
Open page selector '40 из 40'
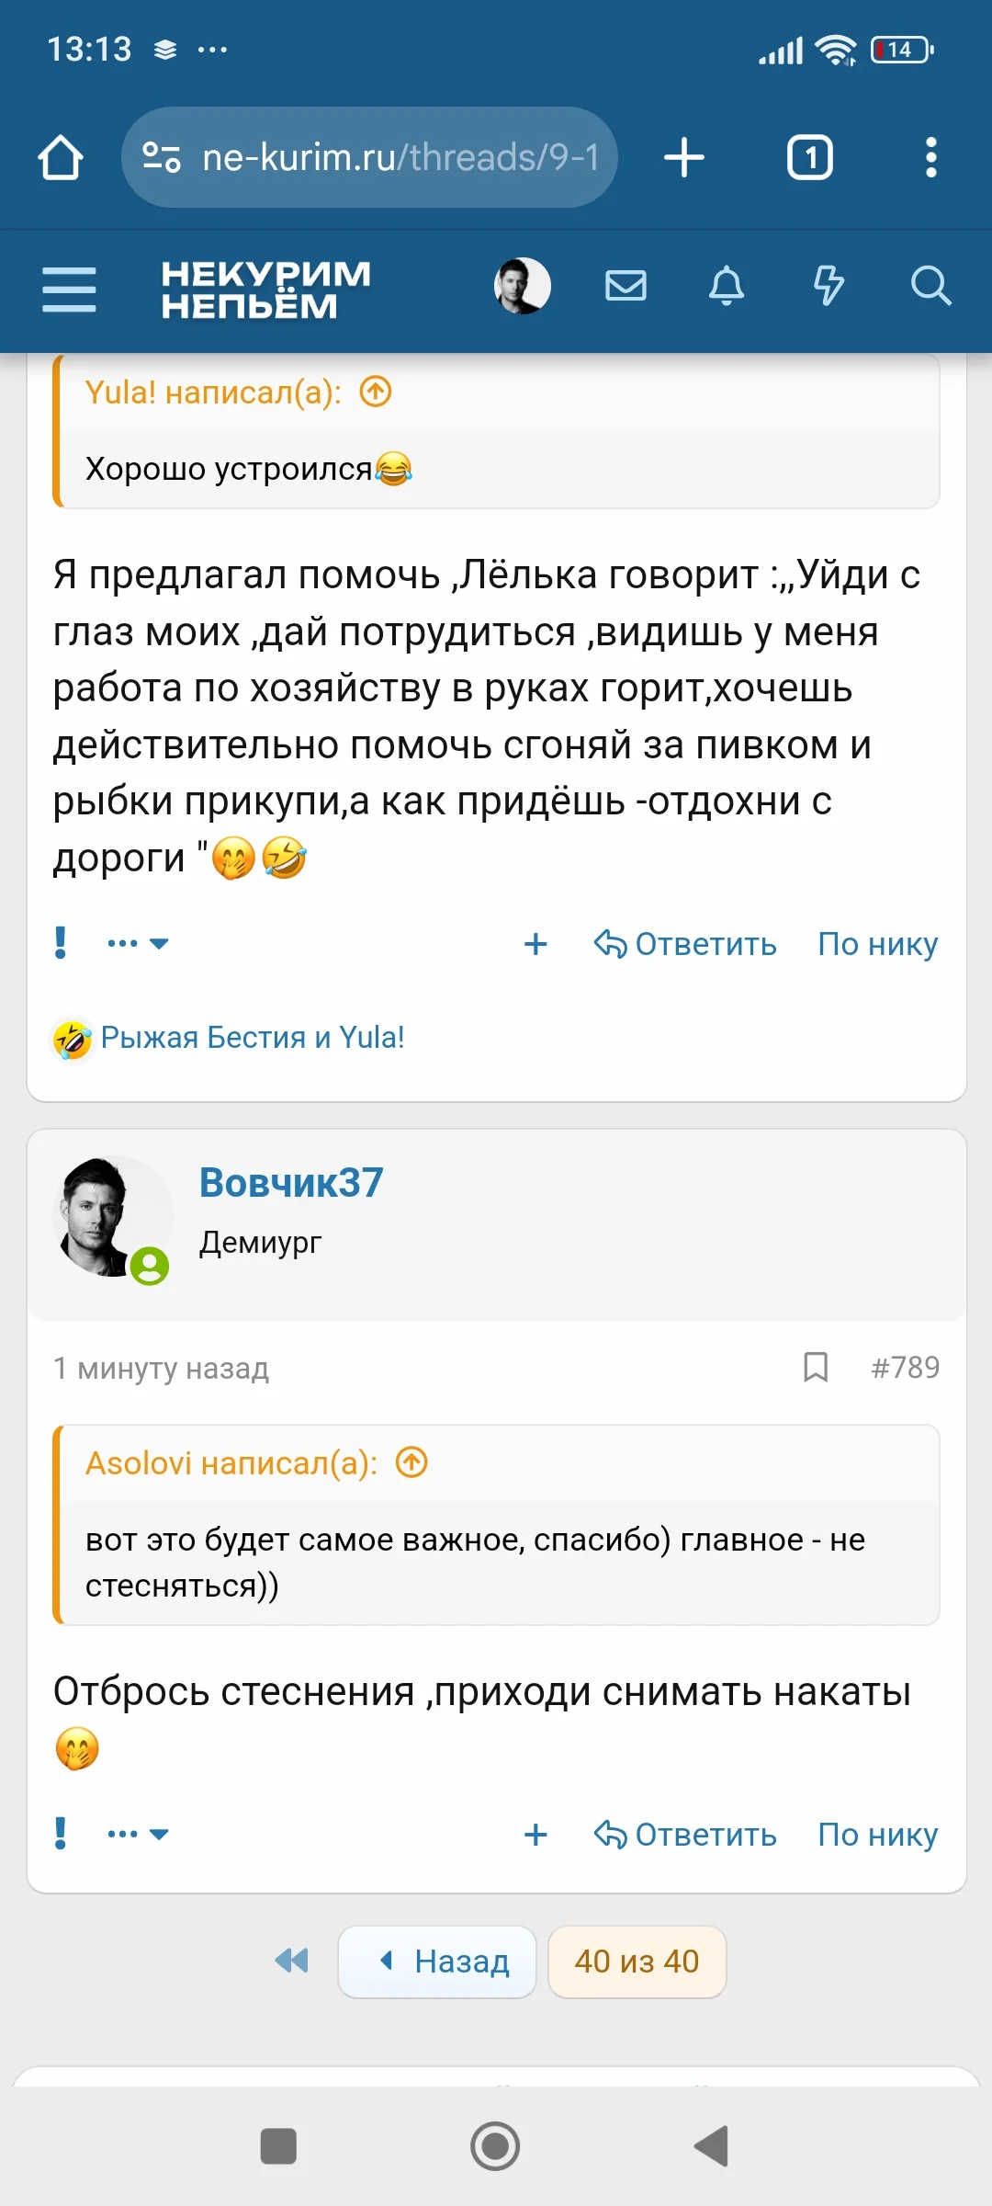coord(637,1962)
